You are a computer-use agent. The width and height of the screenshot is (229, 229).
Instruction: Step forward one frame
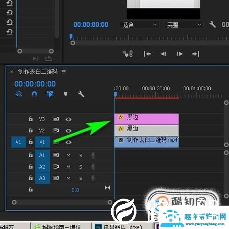point(179,54)
